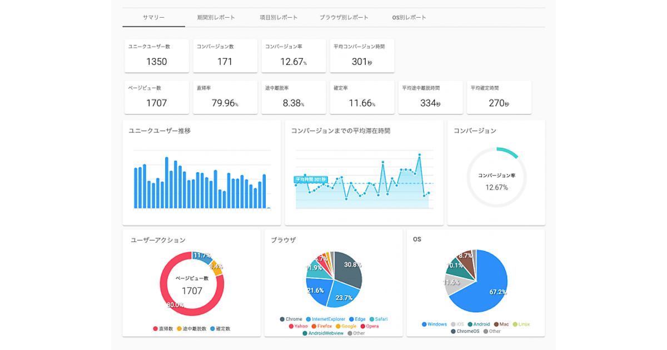Click the ユニークユーザー数 stat card
The height and width of the screenshot is (350, 667).
(156, 56)
